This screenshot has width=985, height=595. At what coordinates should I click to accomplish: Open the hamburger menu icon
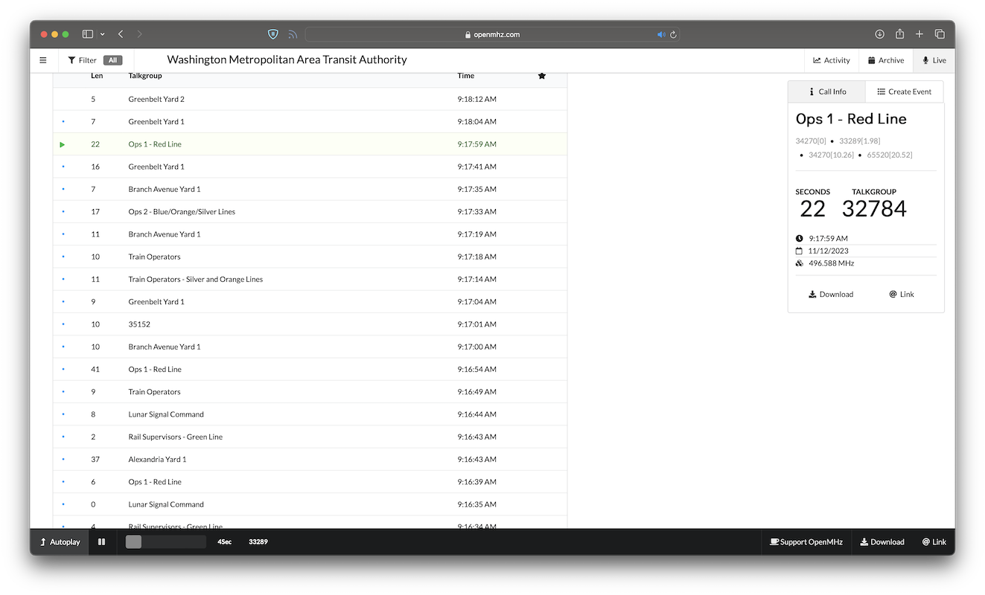coord(43,60)
